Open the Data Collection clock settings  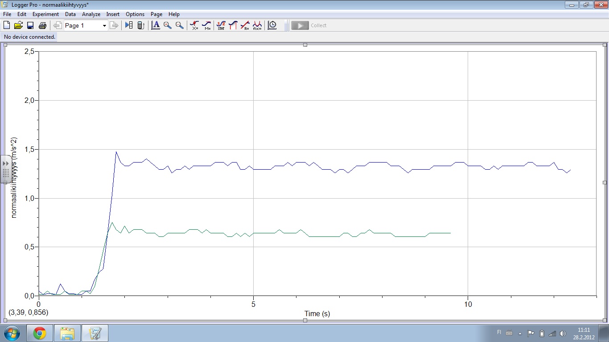coord(272,25)
